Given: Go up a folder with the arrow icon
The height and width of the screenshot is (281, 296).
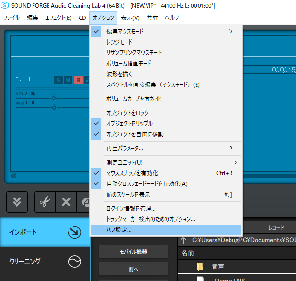Looking at the screenshot, I should 183,240.
